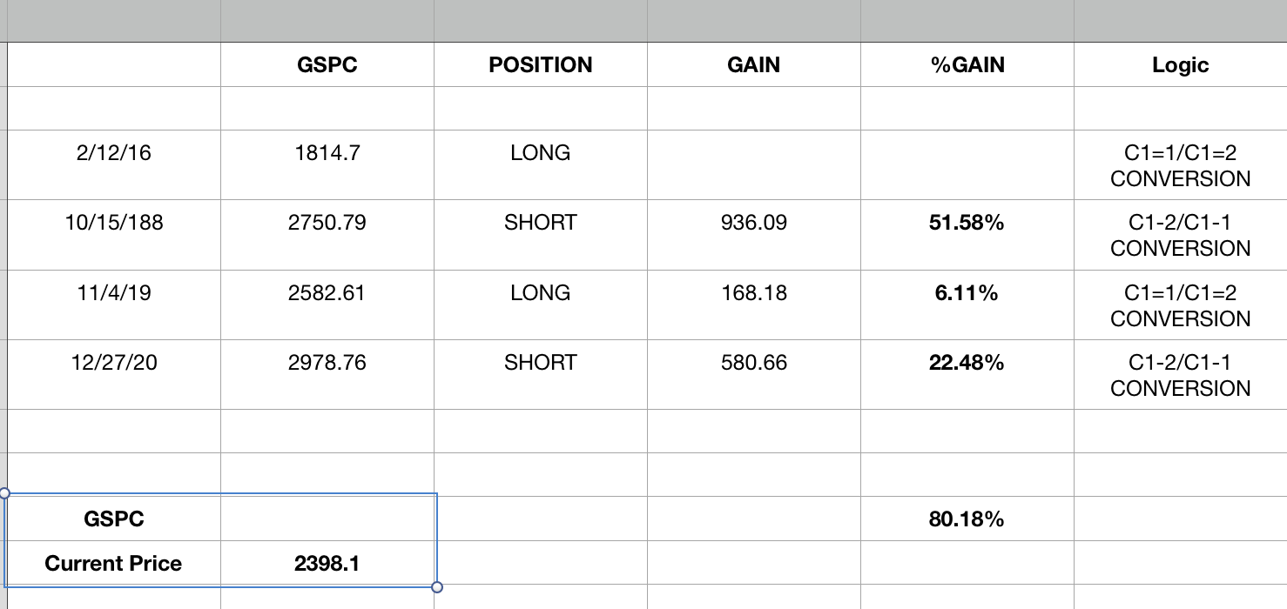Select the total 80.18% cell
Viewport: 1287px width, 609px height.
tap(967, 519)
